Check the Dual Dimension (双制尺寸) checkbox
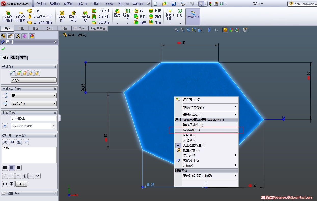 click(4, 193)
